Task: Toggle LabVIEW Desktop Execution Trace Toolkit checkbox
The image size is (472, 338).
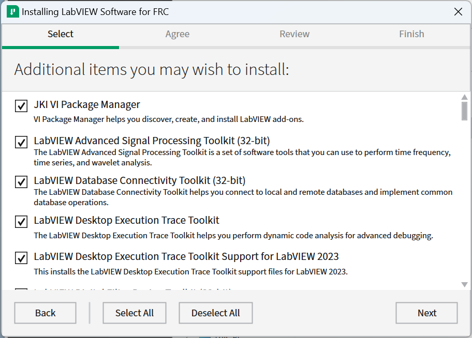Action: pos(21,222)
